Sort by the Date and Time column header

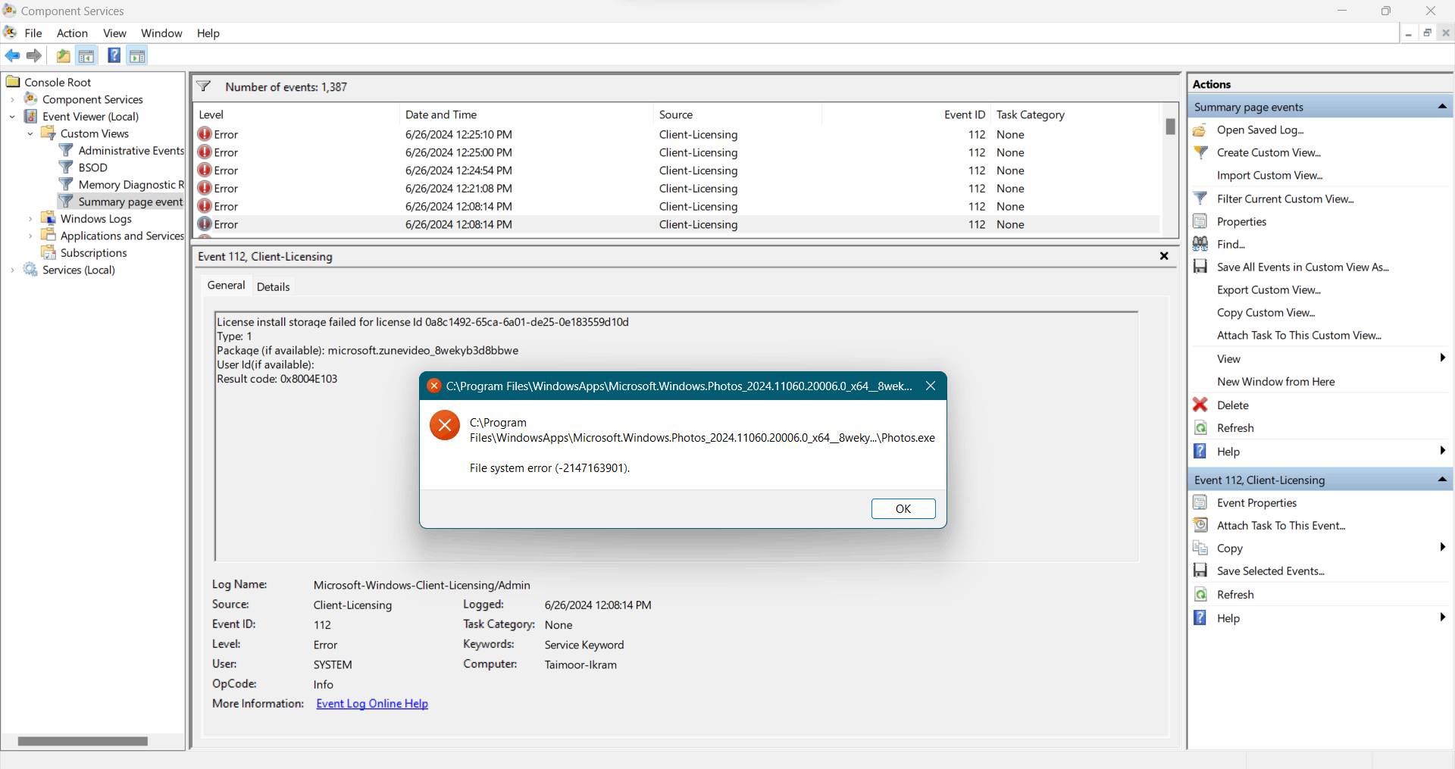(x=526, y=114)
